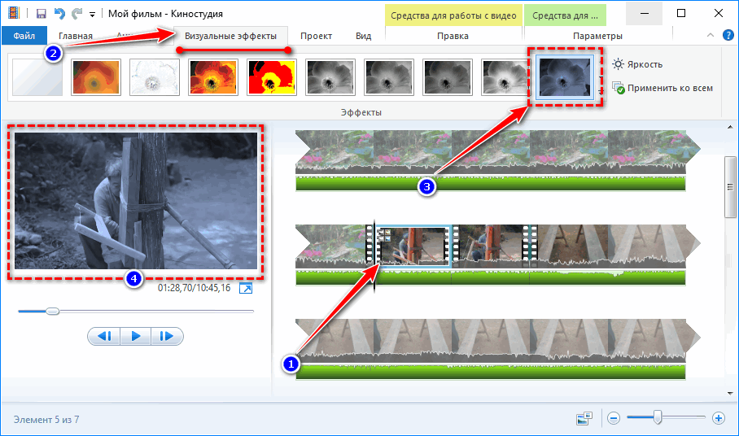
Task: Switch to the Проект tab
Action: tap(316, 36)
